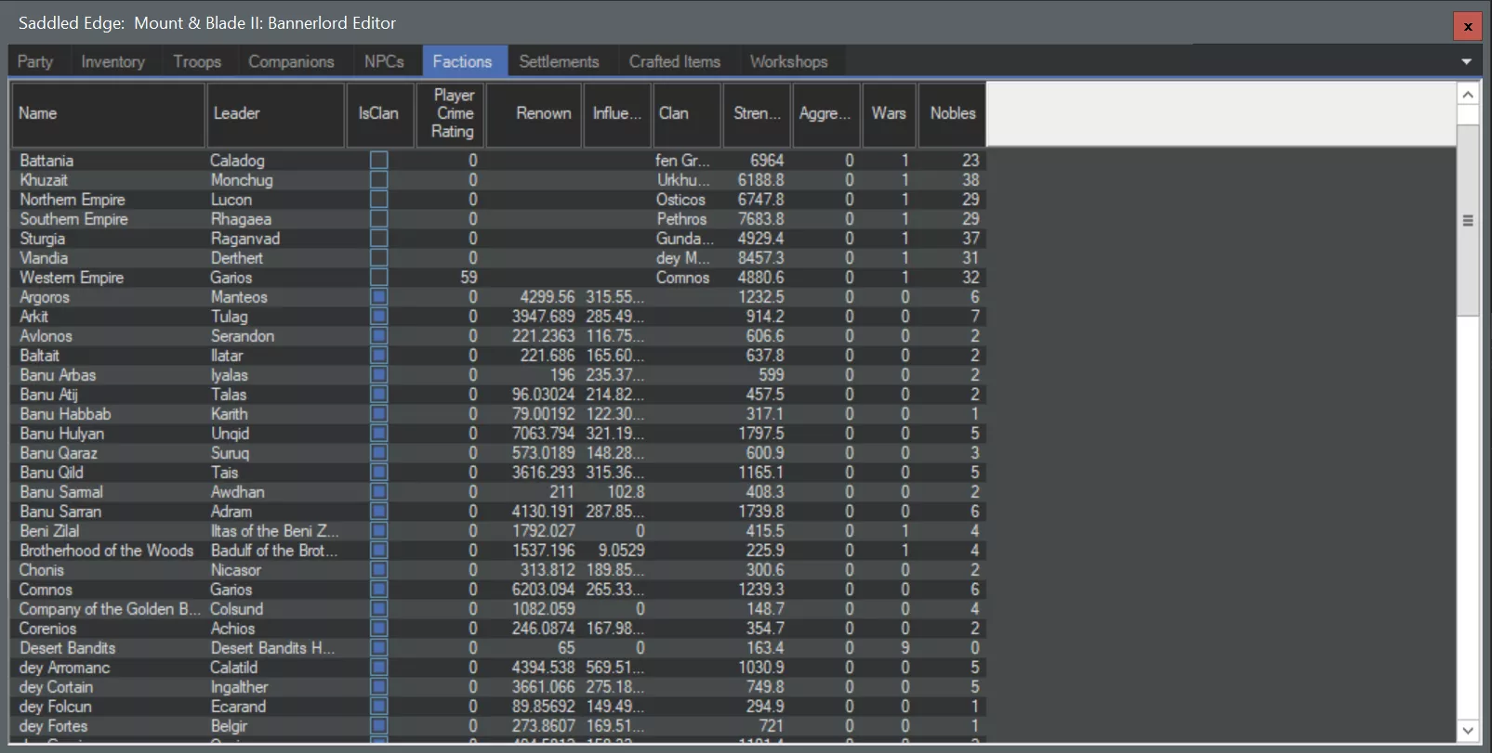Open the Workshops tab

tap(788, 61)
